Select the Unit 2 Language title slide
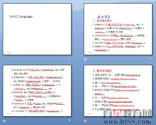This screenshot has width=156, height=125. (37, 29)
